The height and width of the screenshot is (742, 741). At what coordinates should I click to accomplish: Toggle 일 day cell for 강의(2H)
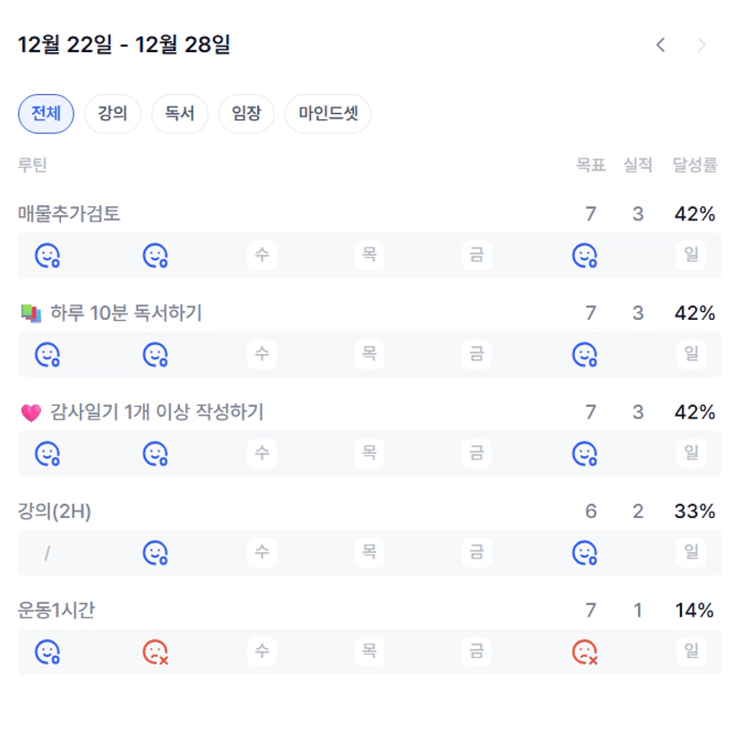[x=691, y=554]
